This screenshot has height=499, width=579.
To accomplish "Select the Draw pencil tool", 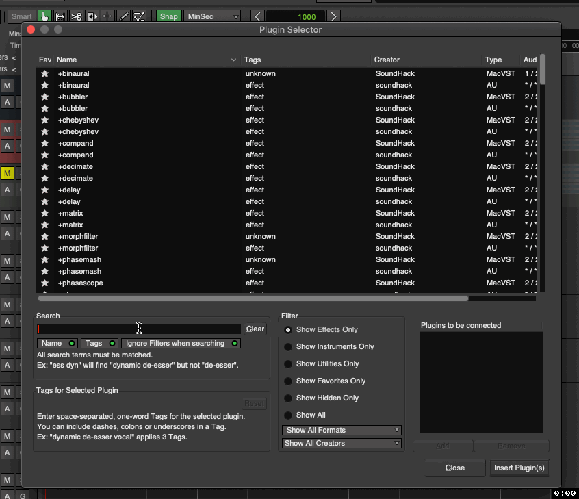I will click(x=124, y=16).
